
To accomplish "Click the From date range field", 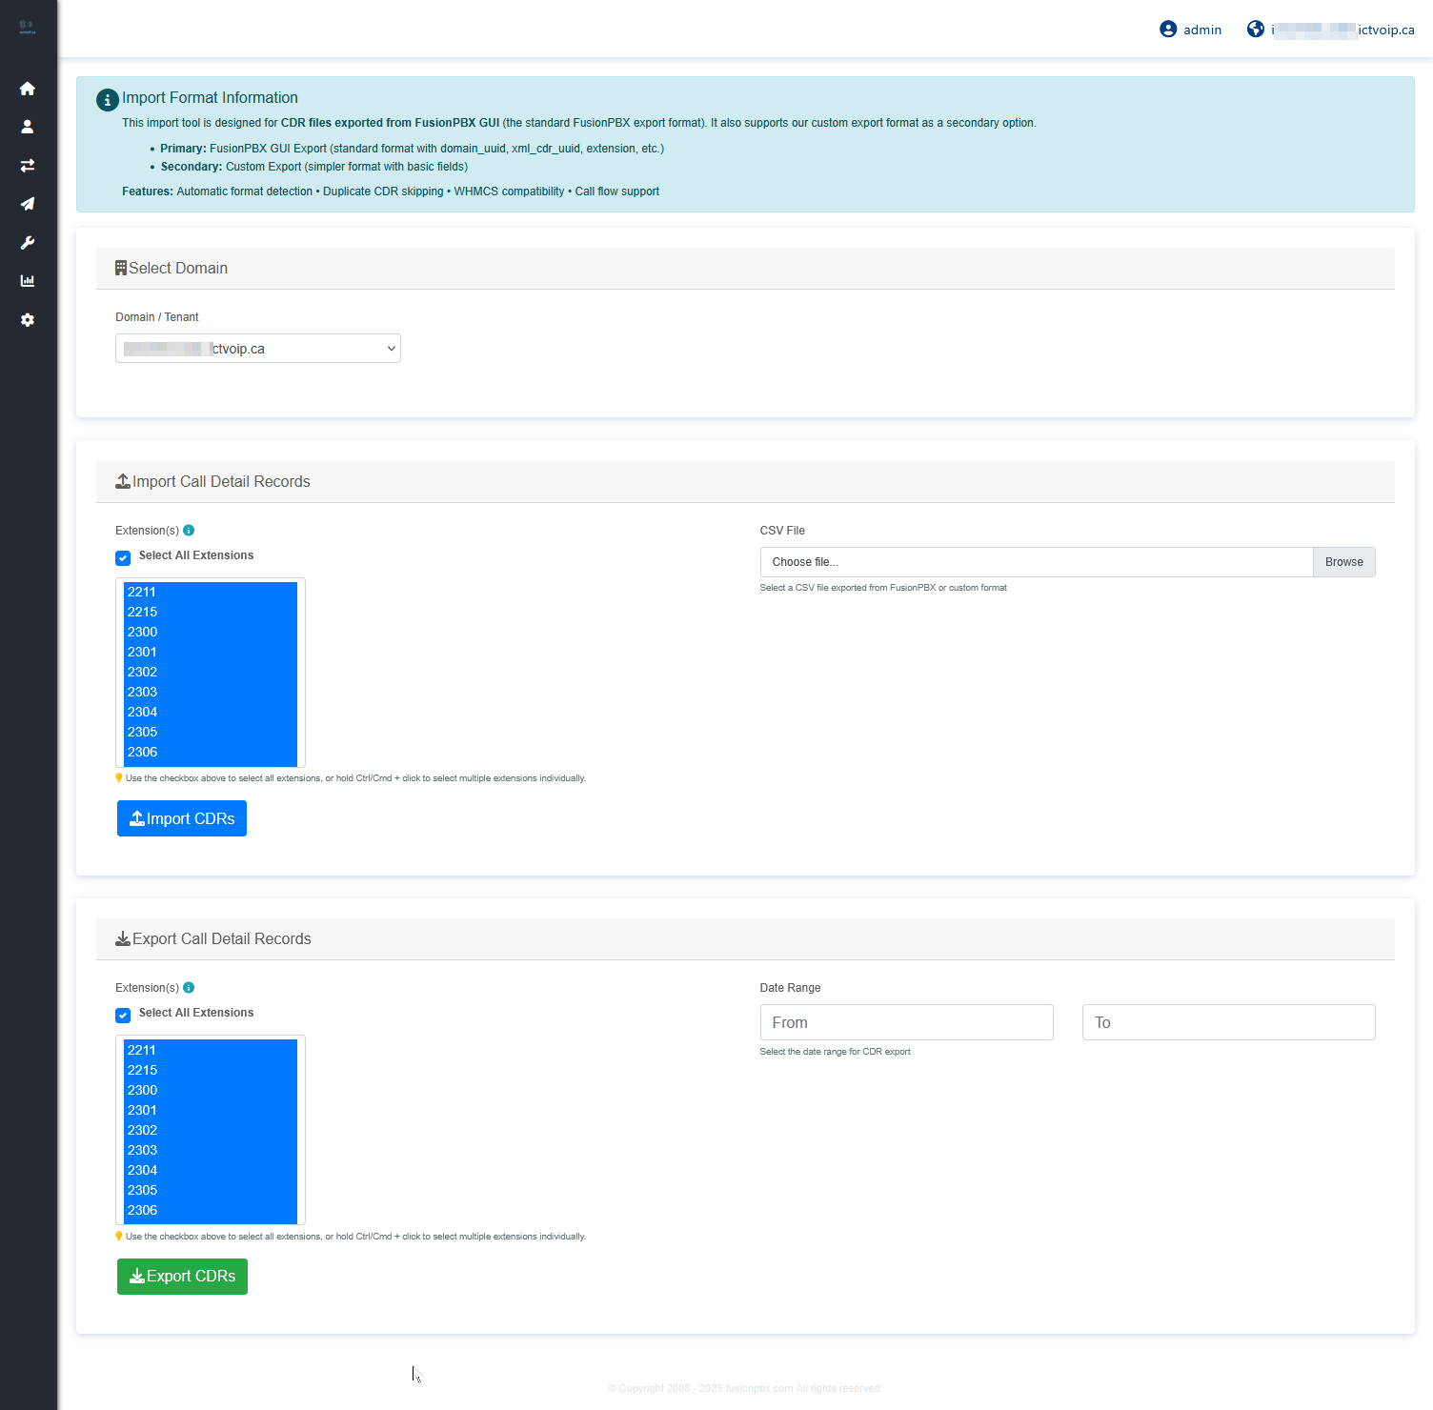I will (905, 1021).
